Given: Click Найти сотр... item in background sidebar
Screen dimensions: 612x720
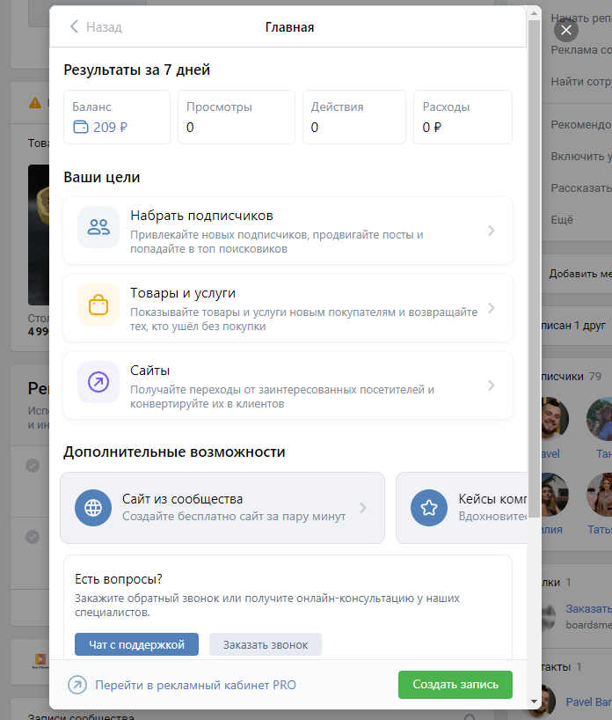Looking at the screenshot, I should pyautogui.click(x=581, y=81).
